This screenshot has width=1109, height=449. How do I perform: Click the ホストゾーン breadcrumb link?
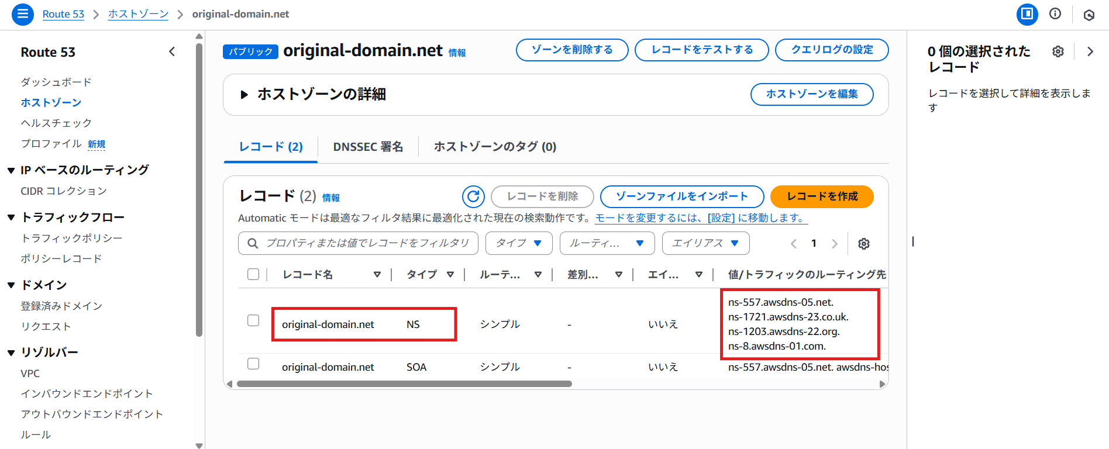coord(138,14)
